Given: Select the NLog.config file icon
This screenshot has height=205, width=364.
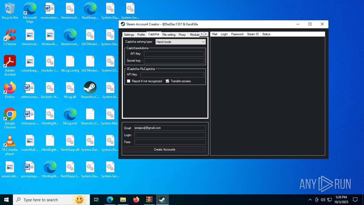Looking at the screenshot, I should point(70,64).
